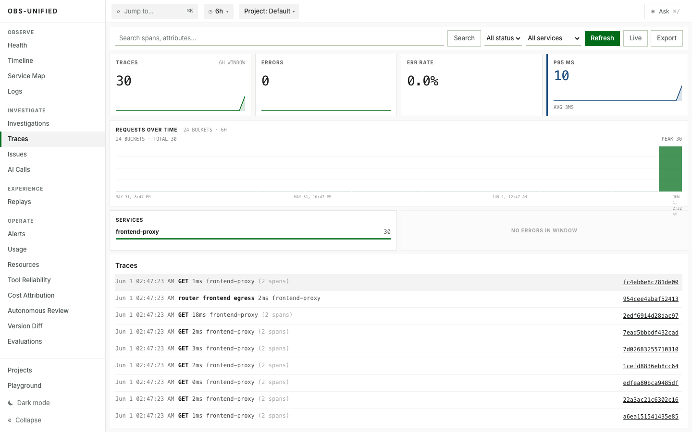Image resolution: width=692 pixels, height=432 pixels.
Task: Click the OBS-UNIFIED logo
Action: click(33, 11)
